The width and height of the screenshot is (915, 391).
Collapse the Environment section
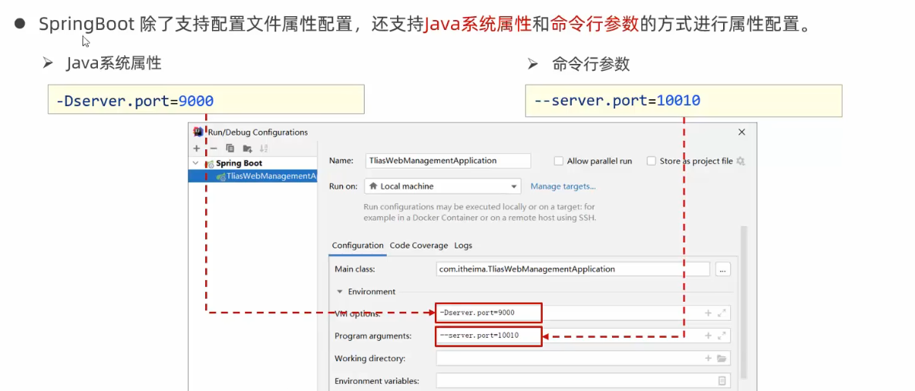pos(340,292)
